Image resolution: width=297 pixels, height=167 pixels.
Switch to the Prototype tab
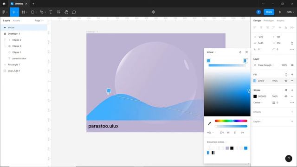[269, 20]
